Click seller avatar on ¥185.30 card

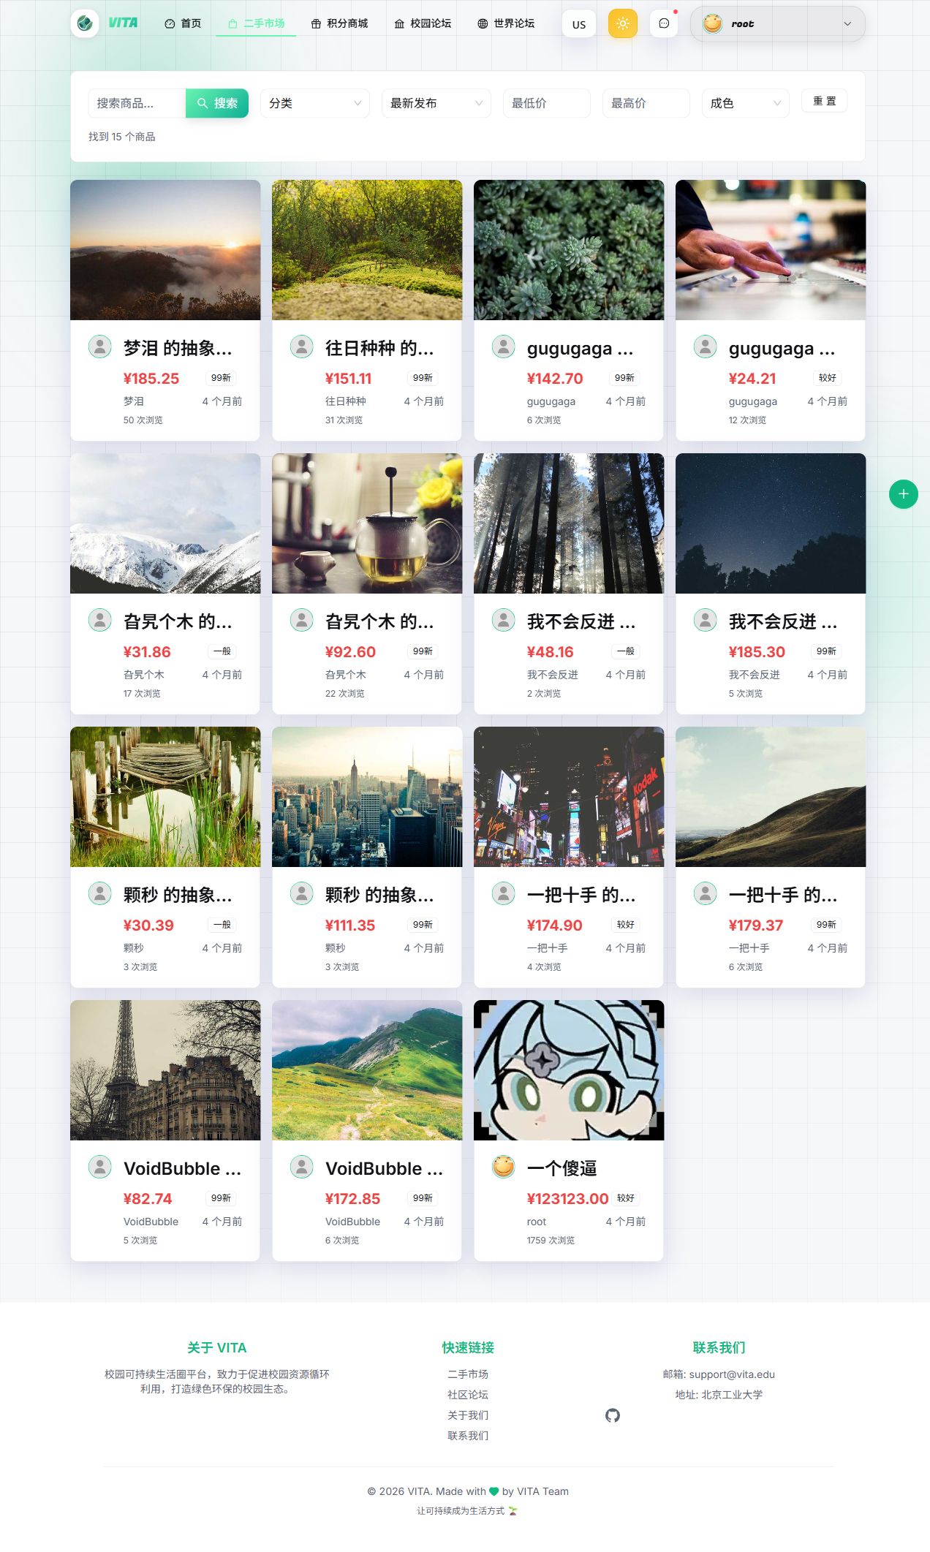tap(706, 620)
